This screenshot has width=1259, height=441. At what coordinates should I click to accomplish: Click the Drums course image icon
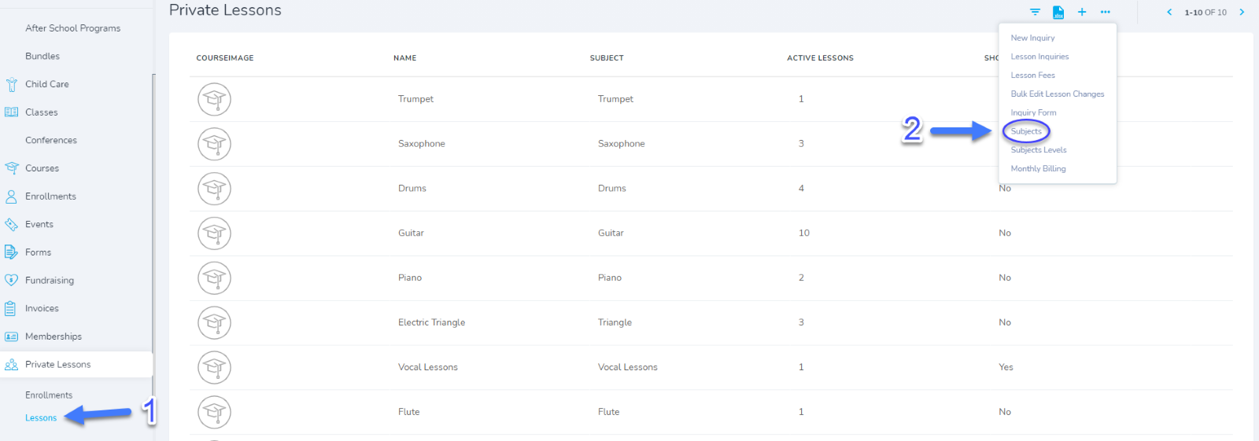214,189
